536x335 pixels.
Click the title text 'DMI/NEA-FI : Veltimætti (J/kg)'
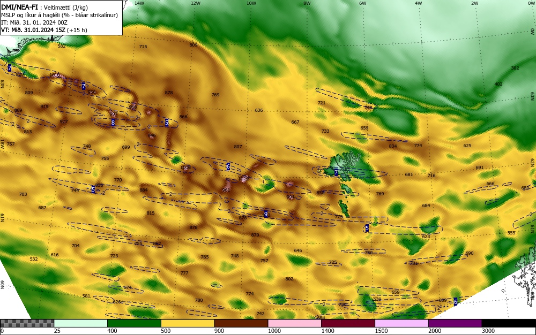click(x=44, y=7)
